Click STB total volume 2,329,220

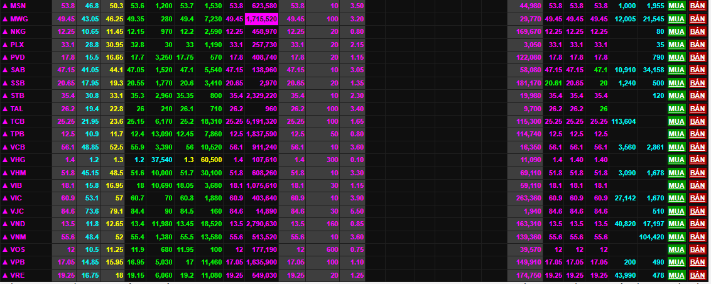point(262,96)
